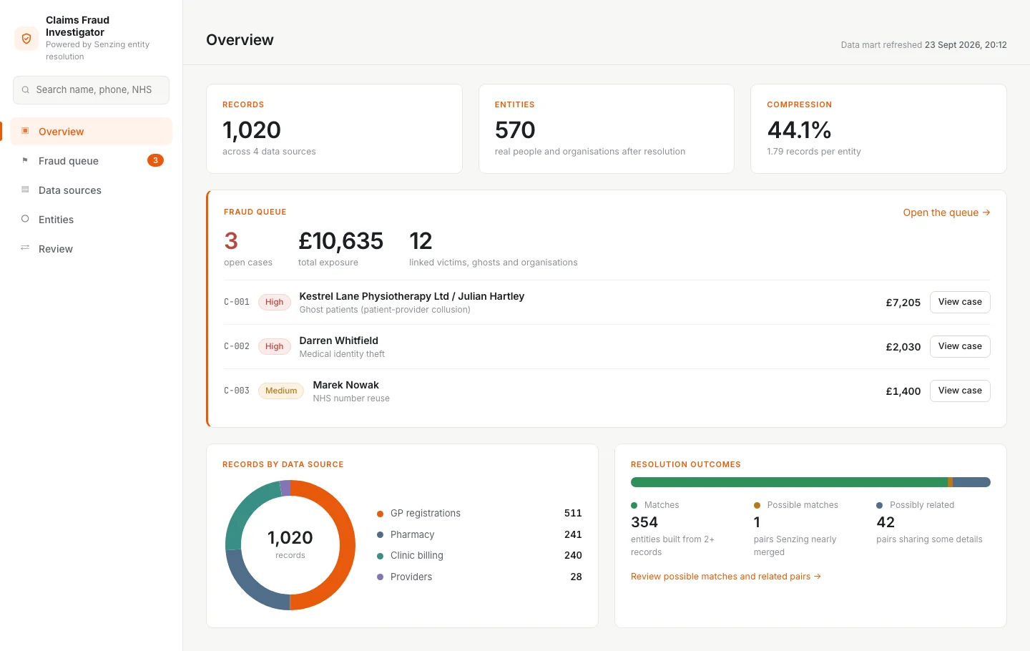Click the purple Providers legend dot
This screenshot has height=651, width=1030.
point(381,577)
